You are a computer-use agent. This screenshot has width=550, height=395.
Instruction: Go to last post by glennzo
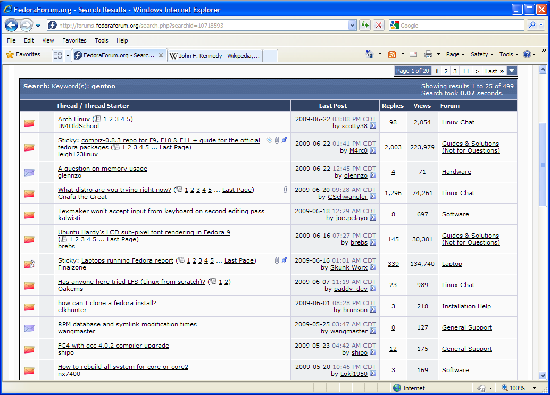pyautogui.click(x=373, y=175)
